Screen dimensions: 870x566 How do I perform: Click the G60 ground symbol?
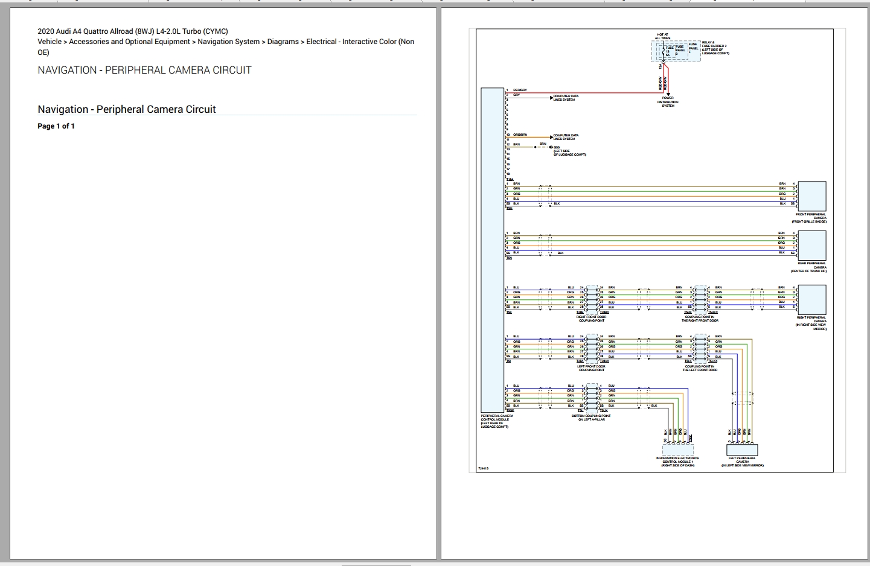tap(551, 147)
